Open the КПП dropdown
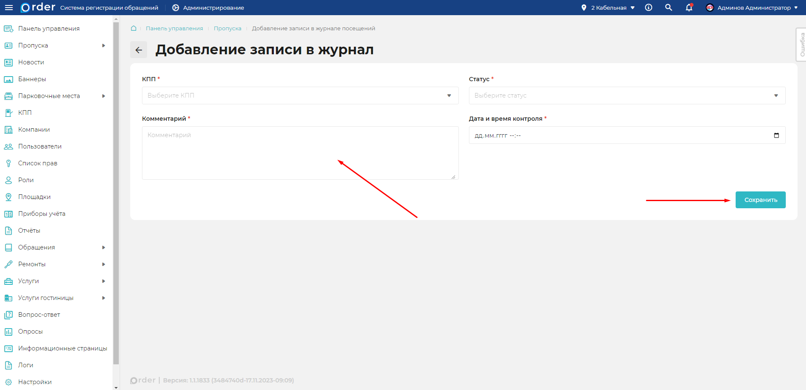 point(300,96)
